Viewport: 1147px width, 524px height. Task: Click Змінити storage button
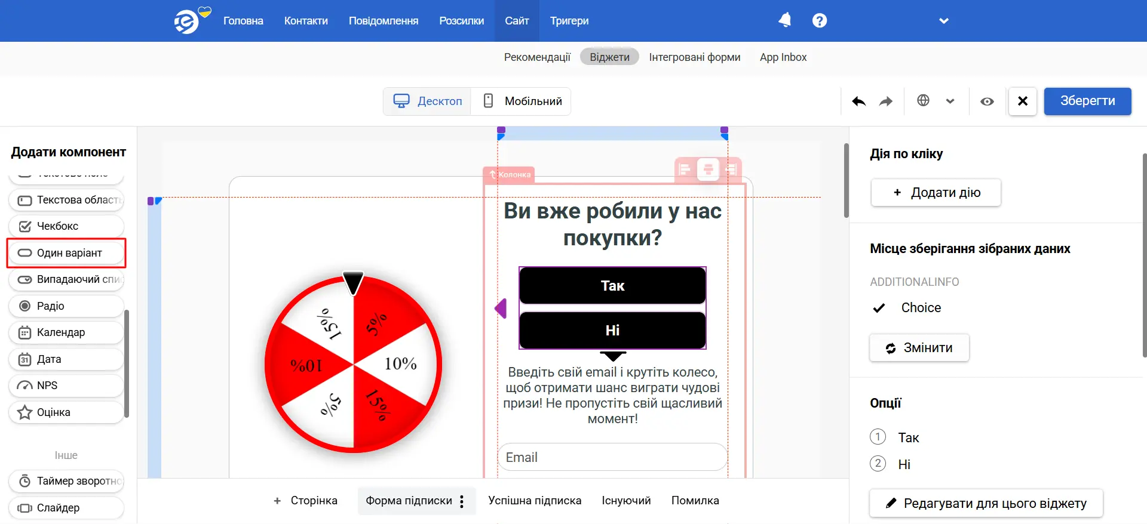click(x=919, y=348)
